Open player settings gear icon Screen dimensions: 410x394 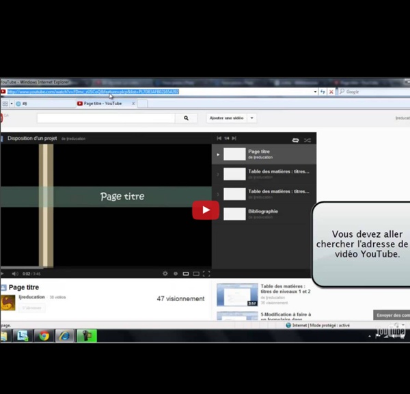165,274
